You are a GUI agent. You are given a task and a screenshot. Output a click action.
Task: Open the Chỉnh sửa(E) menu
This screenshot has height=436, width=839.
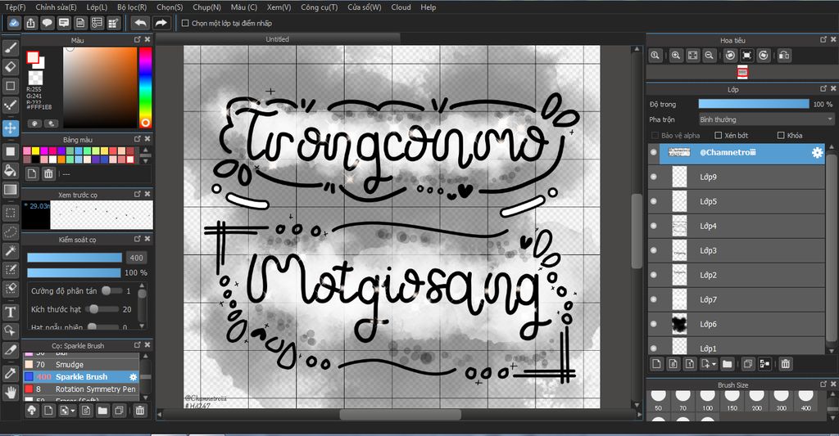coord(57,7)
